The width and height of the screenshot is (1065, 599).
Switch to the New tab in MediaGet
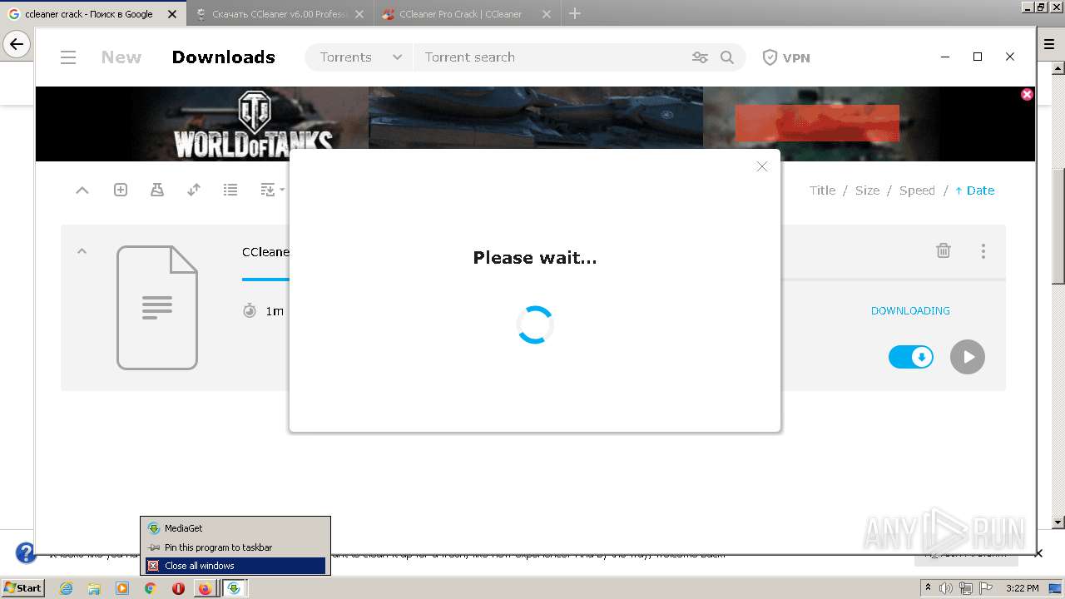pos(121,57)
